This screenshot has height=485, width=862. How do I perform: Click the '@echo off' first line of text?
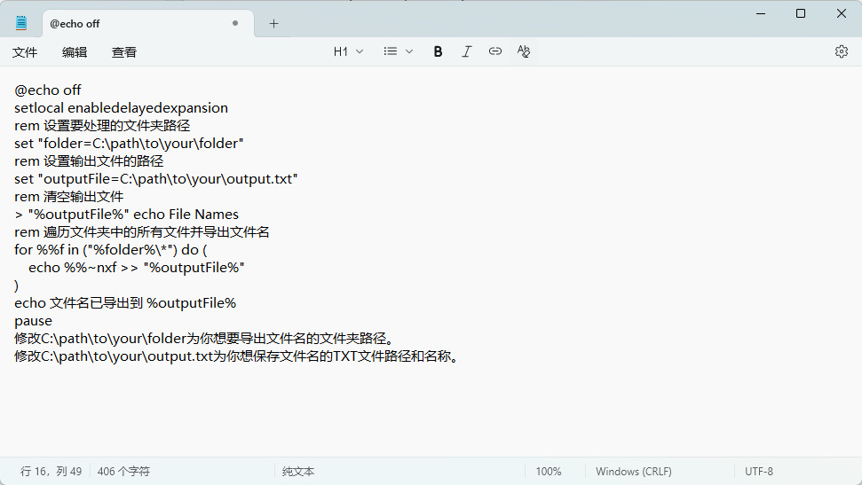pyautogui.click(x=48, y=90)
